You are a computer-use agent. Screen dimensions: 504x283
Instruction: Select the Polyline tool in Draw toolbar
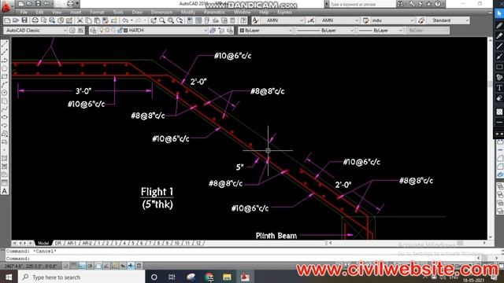click(x=5, y=60)
